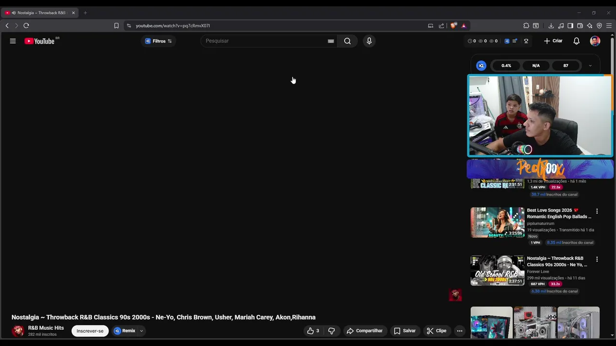Image resolution: width=616 pixels, height=346 pixels.
Task: Go back in browser history
Action: pos(7,25)
